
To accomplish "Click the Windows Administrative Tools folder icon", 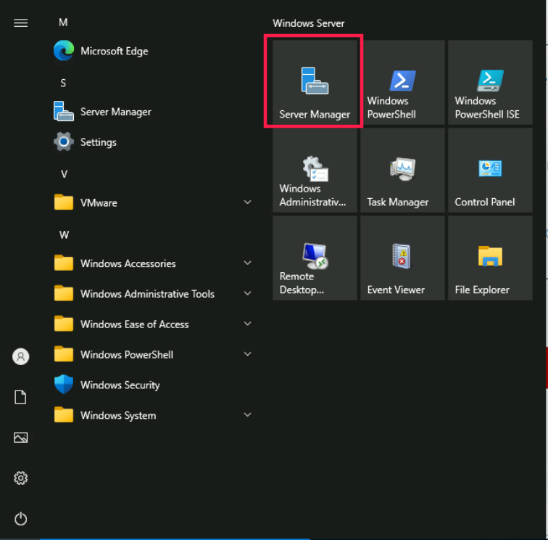I will pyautogui.click(x=64, y=293).
